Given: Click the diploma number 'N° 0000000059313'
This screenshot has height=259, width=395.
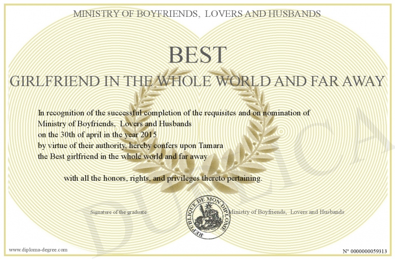Looking at the screenshot, I should tap(365, 251).
